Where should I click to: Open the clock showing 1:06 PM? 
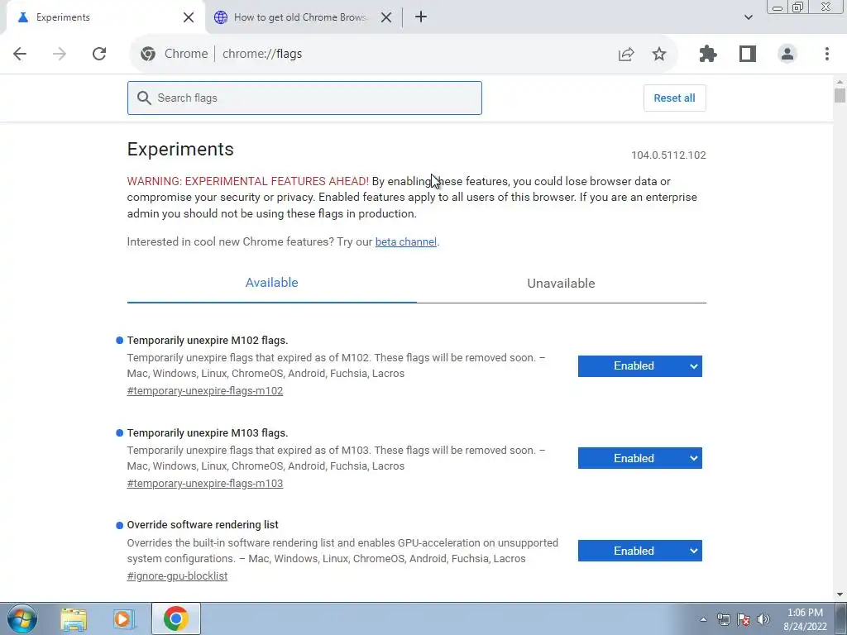point(805,619)
